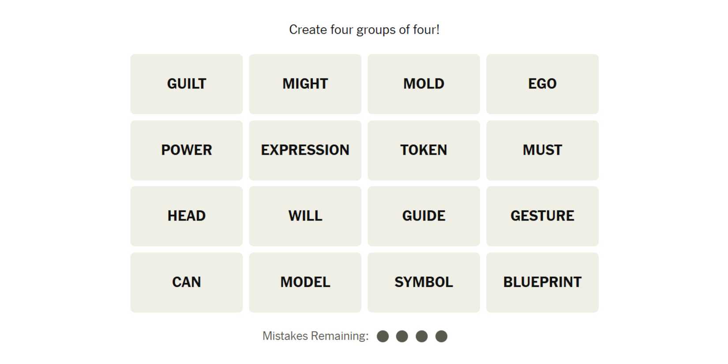This screenshot has height=364, width=728.
Task: Select the GUIDE word tile
Action: (x=424, y=216)
